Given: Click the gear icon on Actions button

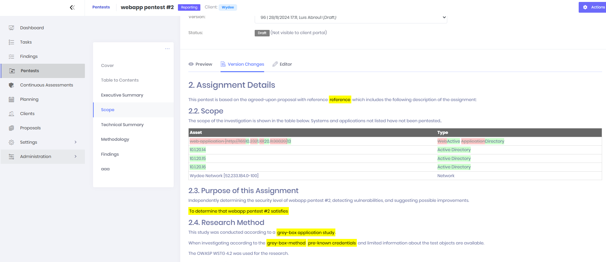Looking at the screenshot, I should click(585, 7).
